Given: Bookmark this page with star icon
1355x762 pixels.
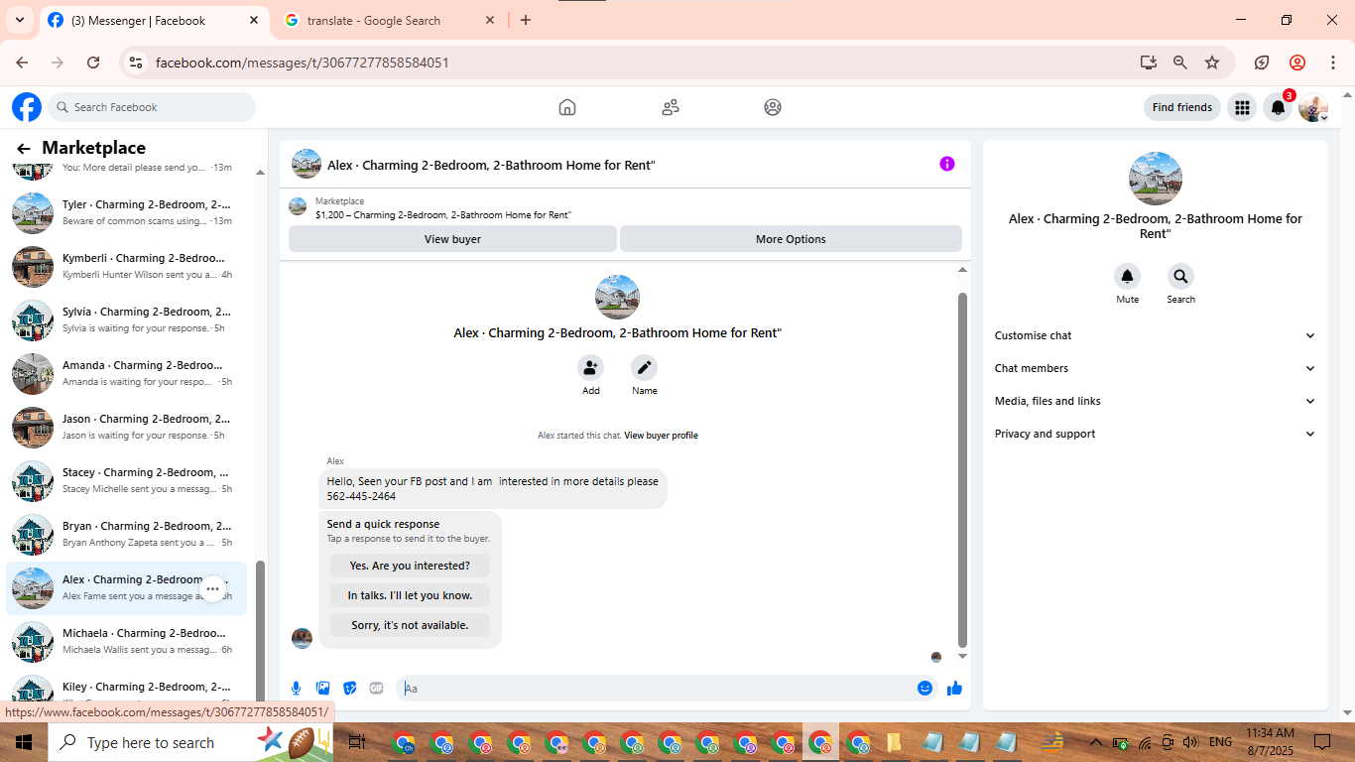Looking at the screenshot, I should [1212, 63].
